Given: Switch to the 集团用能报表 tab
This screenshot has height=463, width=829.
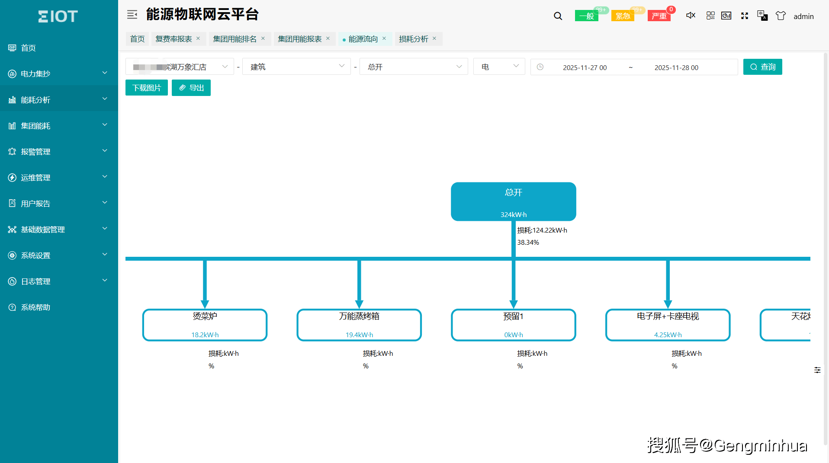Looking at the screenshot, I should (x=299, y=39).
